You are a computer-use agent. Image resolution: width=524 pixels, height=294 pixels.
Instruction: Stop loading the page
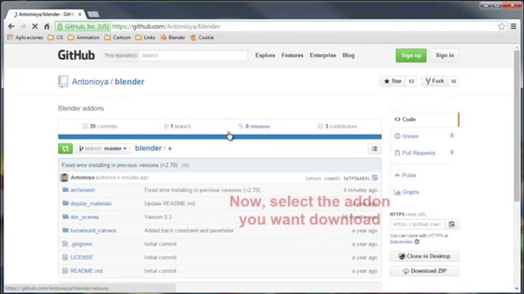(x=35, y=26)
